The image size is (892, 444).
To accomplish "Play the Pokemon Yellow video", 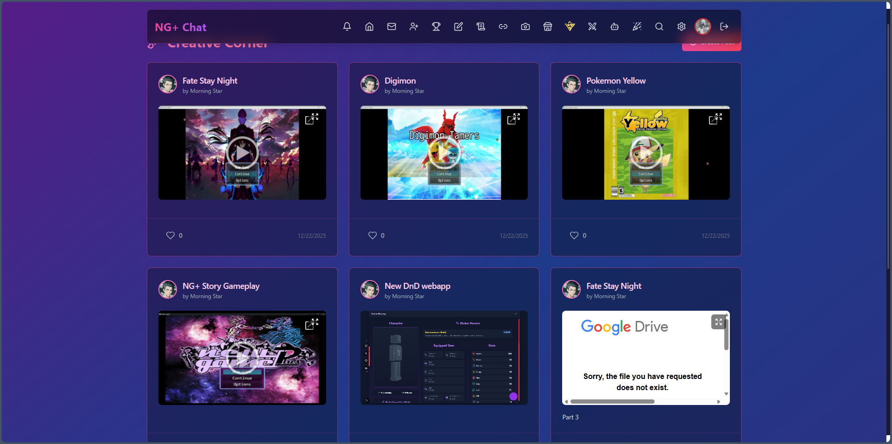I will pos(646,153).
